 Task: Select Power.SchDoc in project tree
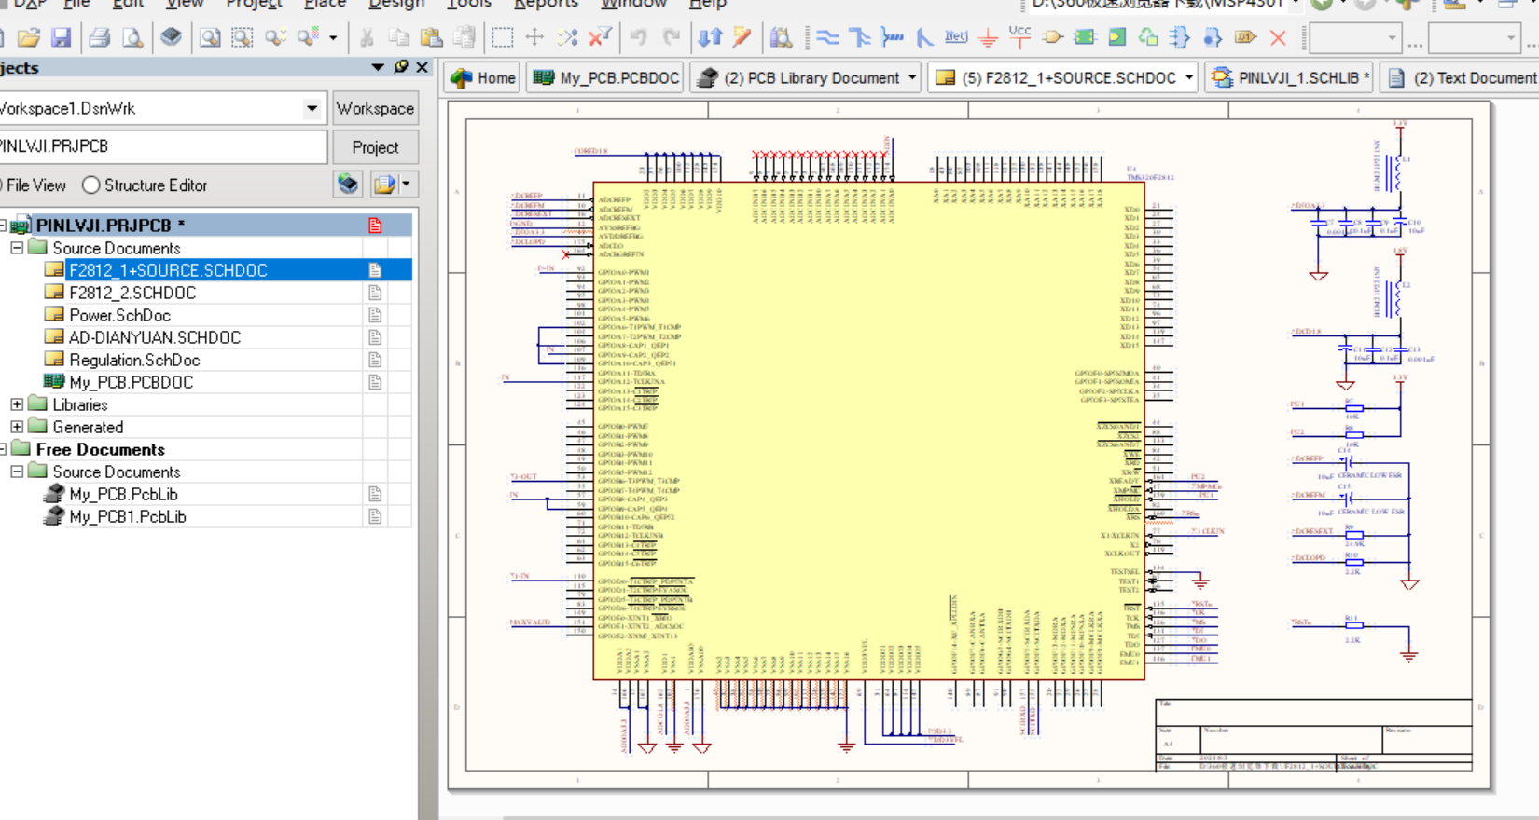[119, 315]
